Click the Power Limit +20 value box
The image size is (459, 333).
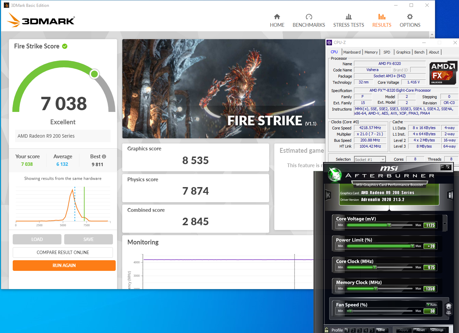pos(430,246)
